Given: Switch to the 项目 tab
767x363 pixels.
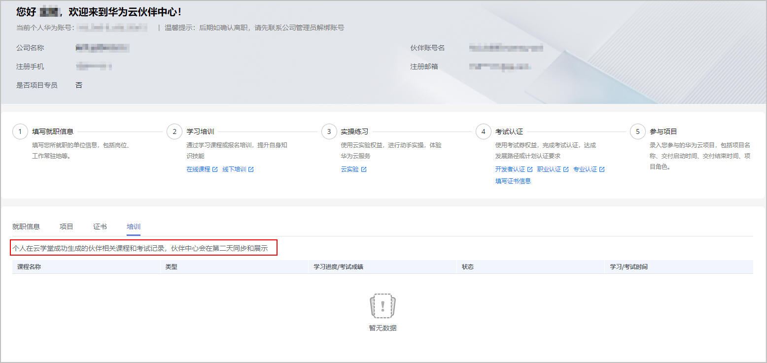Looking at the screenshot, I should [x=67, y=227].
